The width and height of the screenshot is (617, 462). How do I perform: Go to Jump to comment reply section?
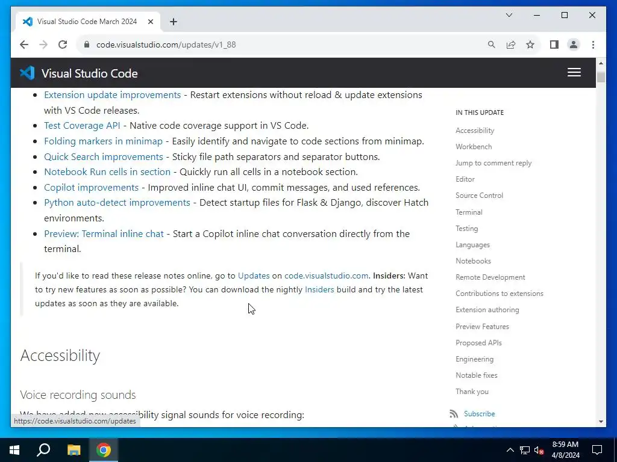click(493, 163)
